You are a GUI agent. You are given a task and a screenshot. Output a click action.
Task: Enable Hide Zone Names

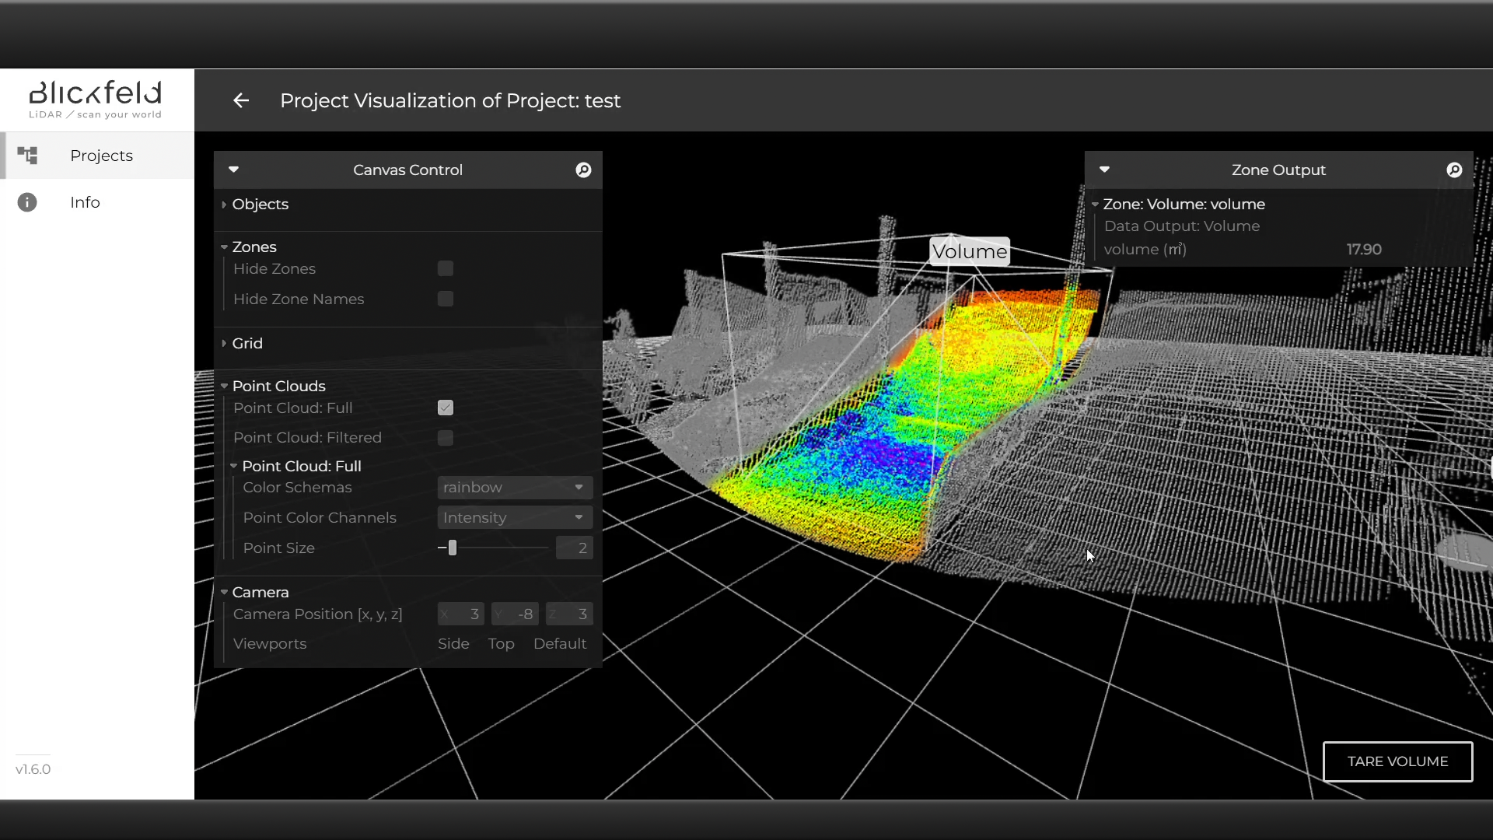point(444,299)
